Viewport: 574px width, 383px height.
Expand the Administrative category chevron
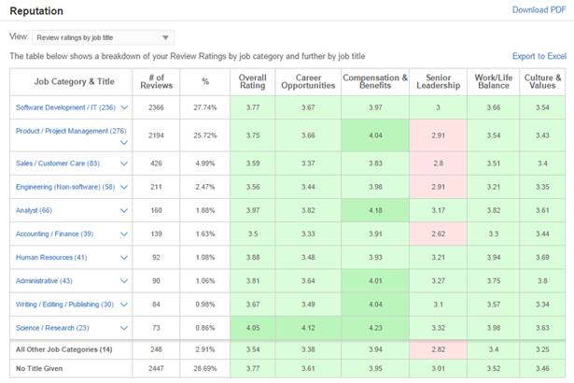coord(124,281)
